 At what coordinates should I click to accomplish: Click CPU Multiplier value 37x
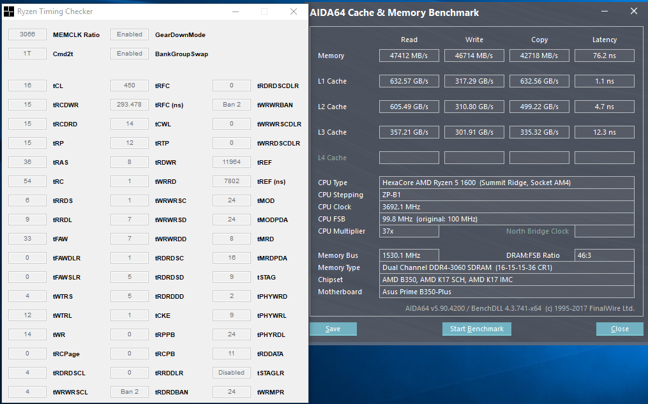409,231
